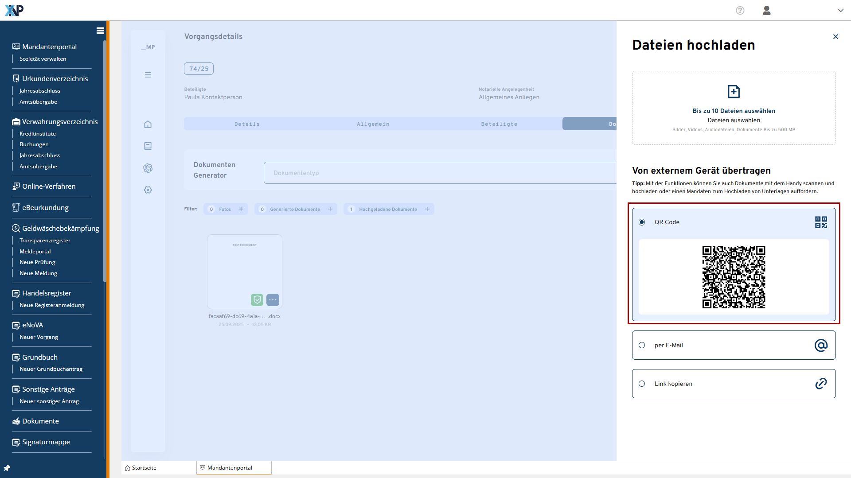Image resolution: width=851 pixels, height=478 pixels.
Task: Add Fotos filter with plus
Action: coord(241,209)
